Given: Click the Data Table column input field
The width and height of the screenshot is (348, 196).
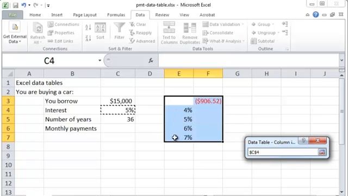Looking at the screenshot, I should click(x=283, y=152).
